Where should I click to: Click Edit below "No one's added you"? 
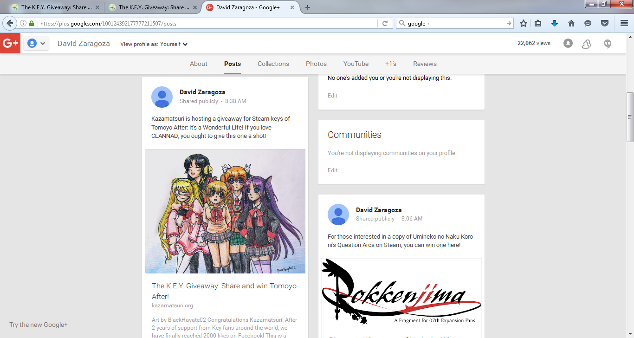coord(333,96)
